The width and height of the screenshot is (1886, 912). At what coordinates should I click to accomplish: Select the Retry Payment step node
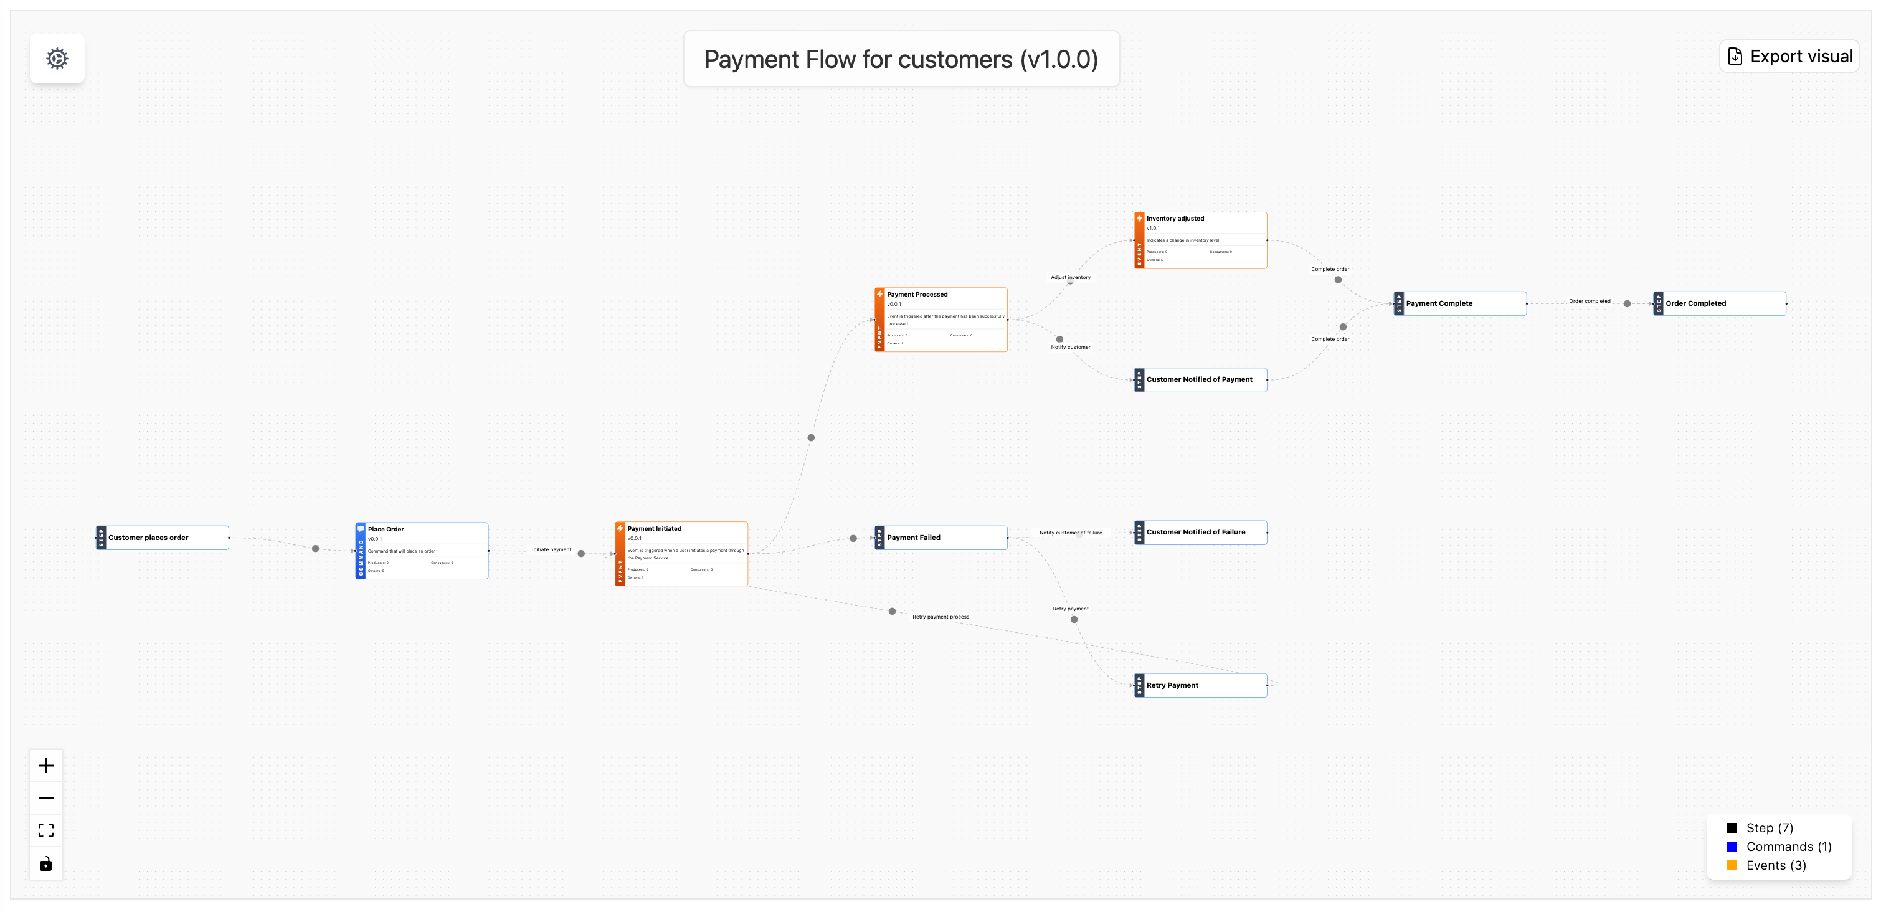pyautogui.click(x=1201, y=686)
